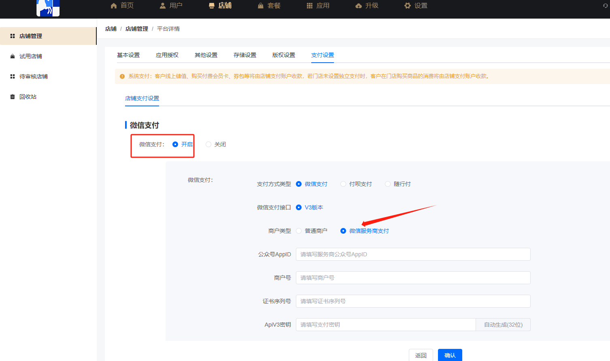Switch to the 支付设置 tab
The image size is (610, 361).
[323, 55]
